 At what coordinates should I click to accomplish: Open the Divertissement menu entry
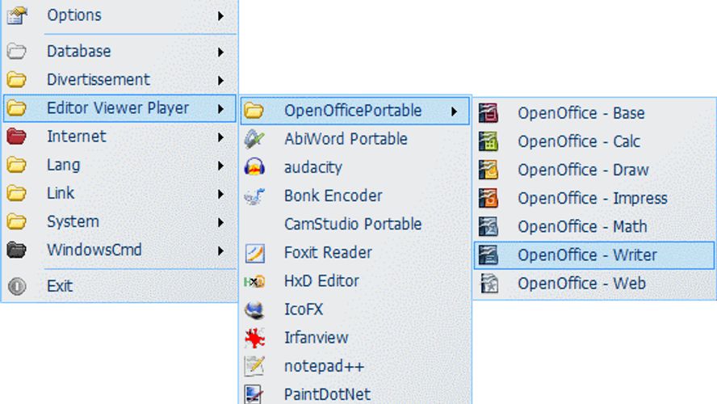click(x=119, y=80)
